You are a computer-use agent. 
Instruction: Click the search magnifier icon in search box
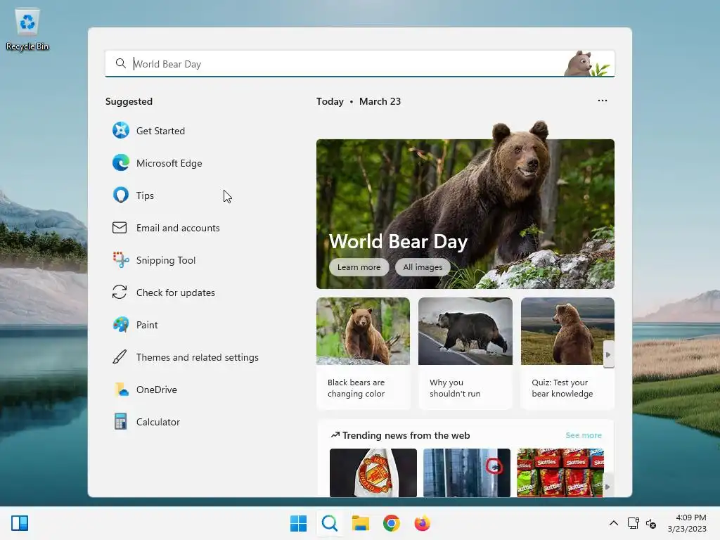coord(120,63)
